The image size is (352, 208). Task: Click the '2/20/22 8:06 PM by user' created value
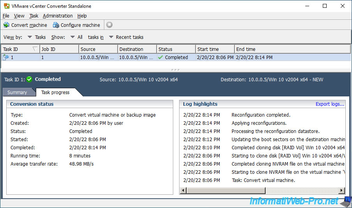pos(96,123)
